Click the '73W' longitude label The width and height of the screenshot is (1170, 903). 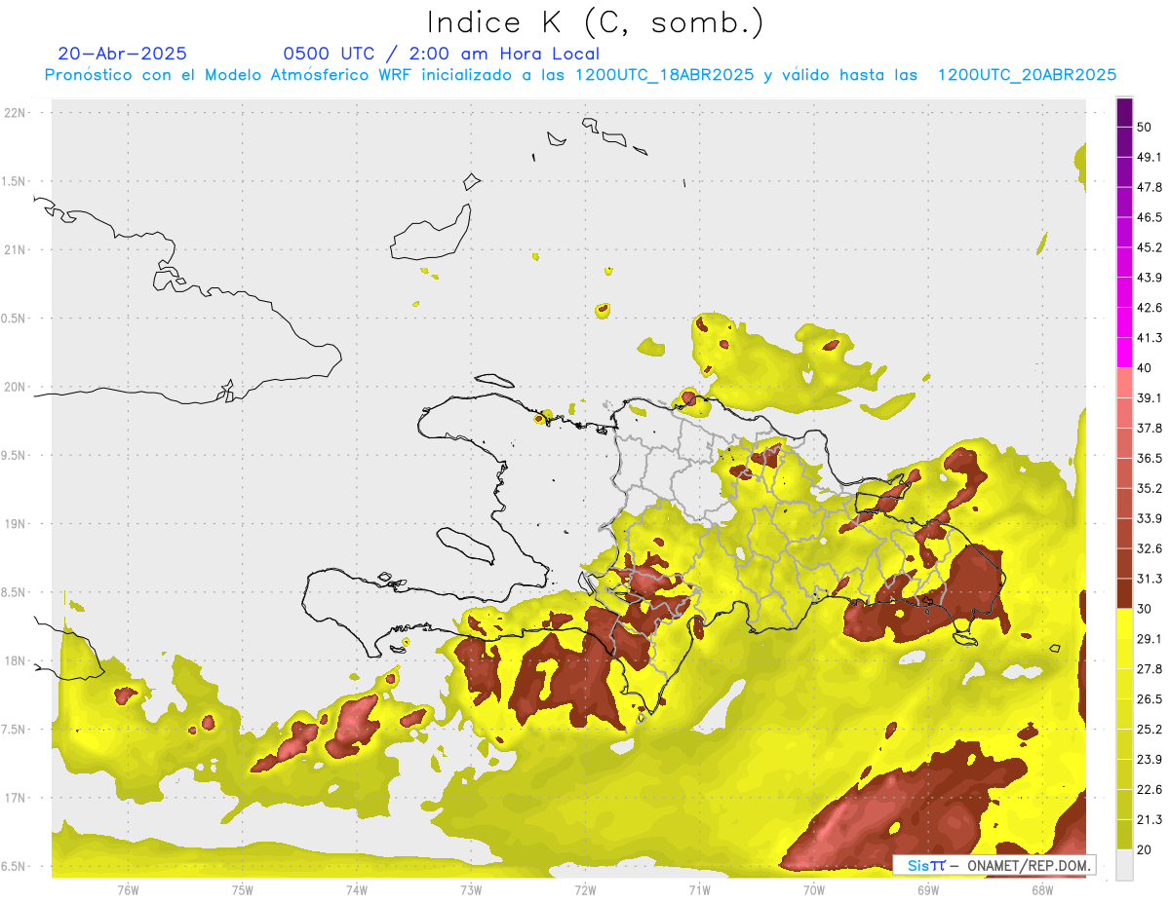(x=471, y=889)
